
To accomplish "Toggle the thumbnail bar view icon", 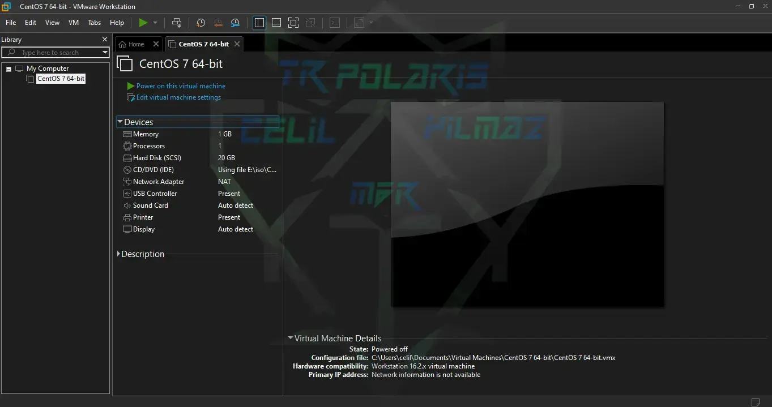I will tap(276, 23).
